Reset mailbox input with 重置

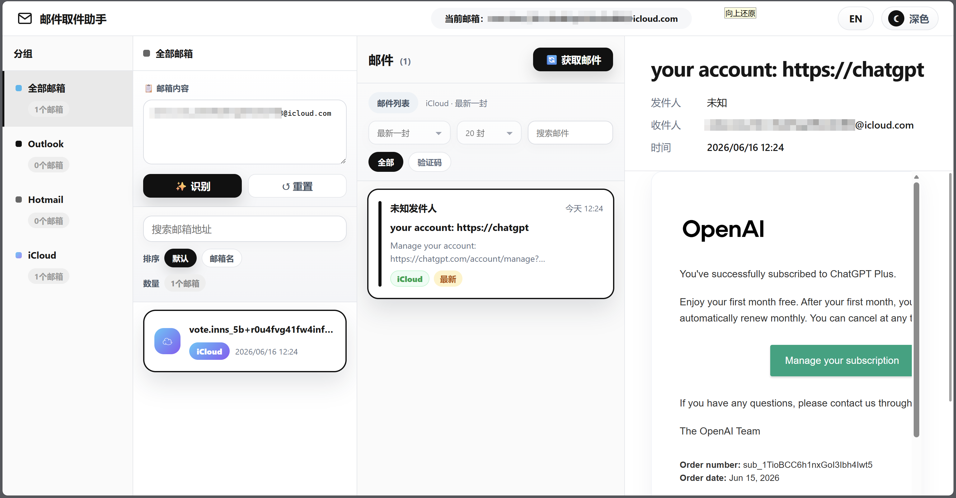(297, 186)
